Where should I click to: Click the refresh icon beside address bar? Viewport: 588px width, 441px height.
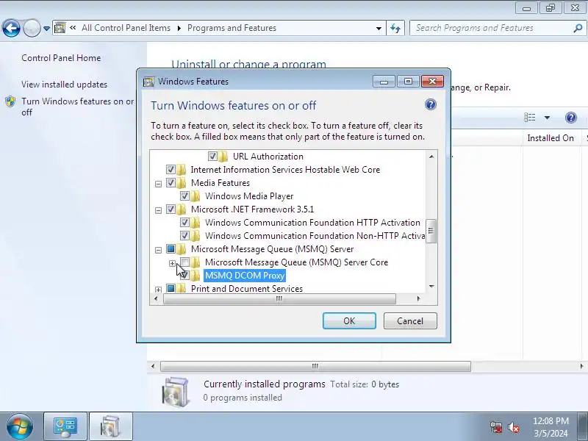[395, 28]
